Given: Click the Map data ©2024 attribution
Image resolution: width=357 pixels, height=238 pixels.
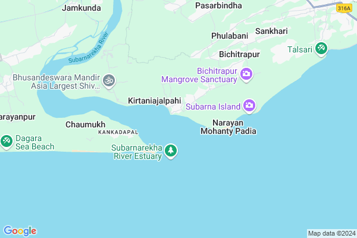Looking at the screenshot, I should pos(332,233).
